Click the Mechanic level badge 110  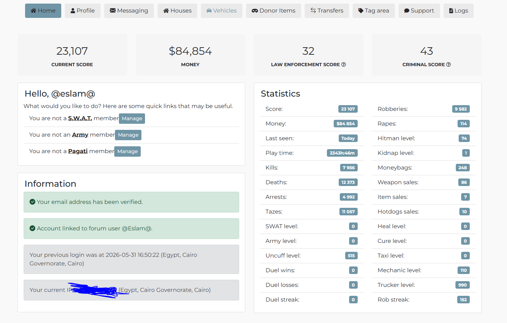(x=464, y=270)
